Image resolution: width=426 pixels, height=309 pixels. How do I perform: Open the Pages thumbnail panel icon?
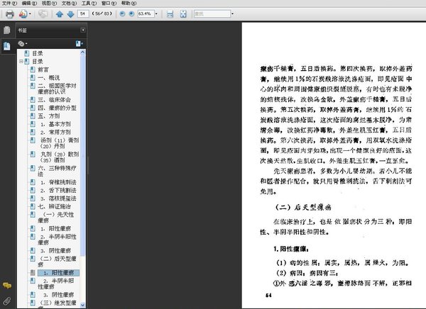pyautogui.click(x=7, y=30)
